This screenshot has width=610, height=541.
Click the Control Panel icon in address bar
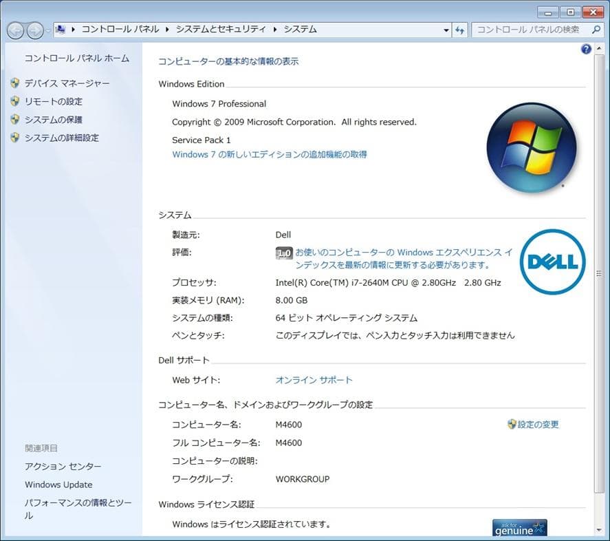pyautogui.click(x=61, y=30)
